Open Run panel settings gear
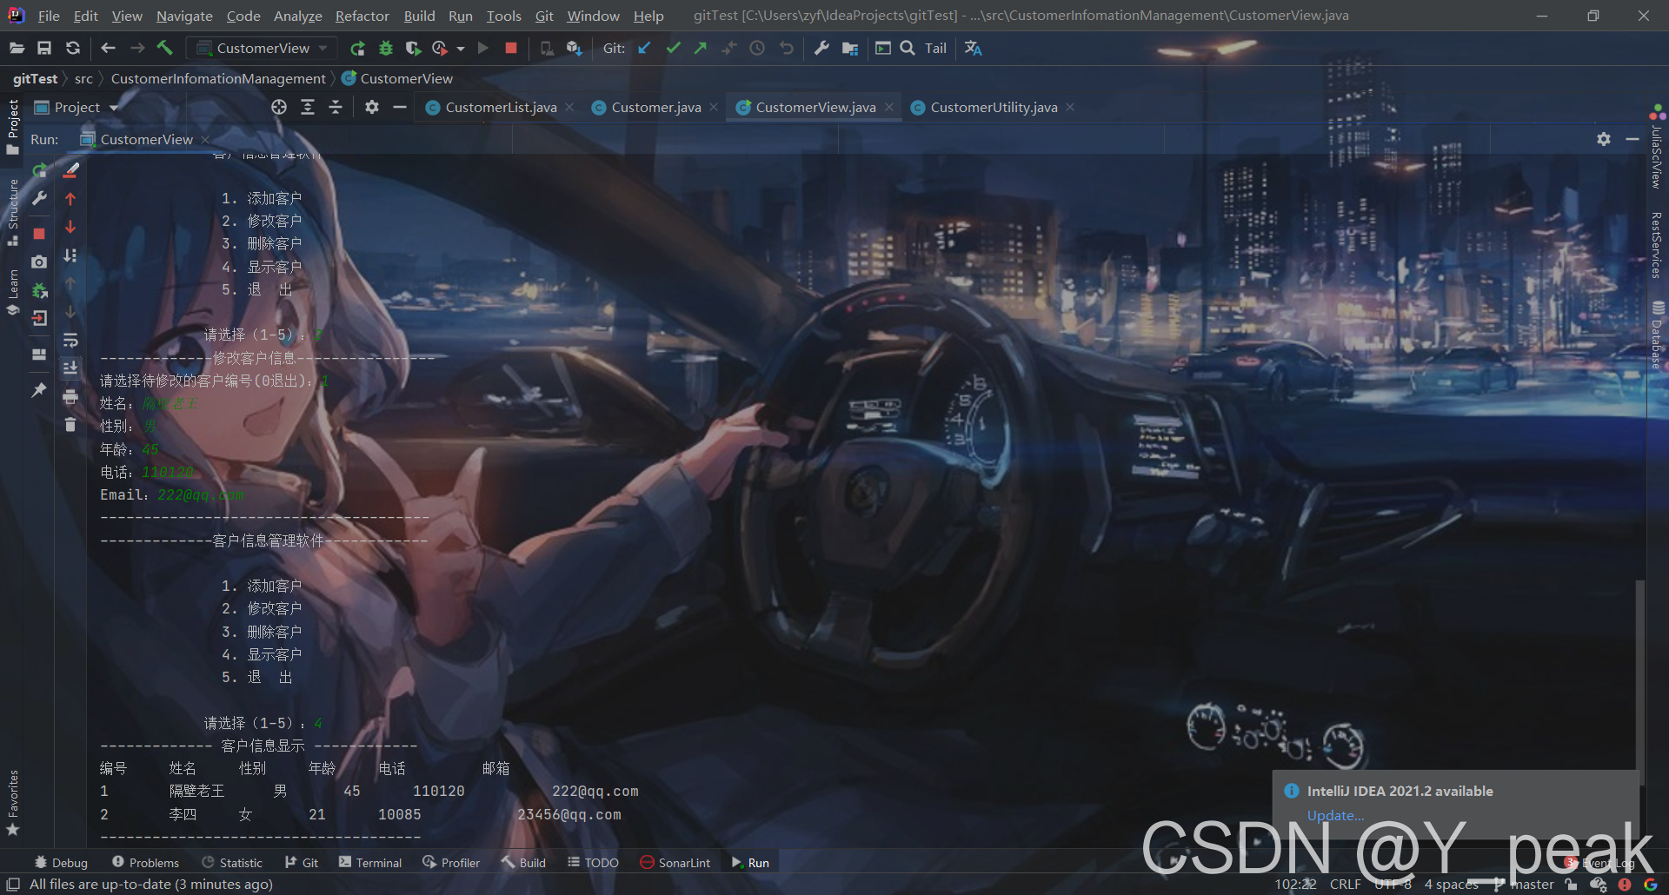 pos(1604,139)
